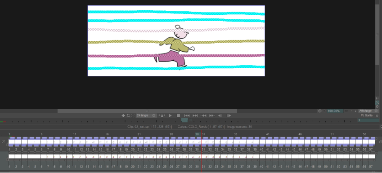Screen dimensions: 382x173
Task: Click ruler number 51 on timeline header
Action: [332, 134]
